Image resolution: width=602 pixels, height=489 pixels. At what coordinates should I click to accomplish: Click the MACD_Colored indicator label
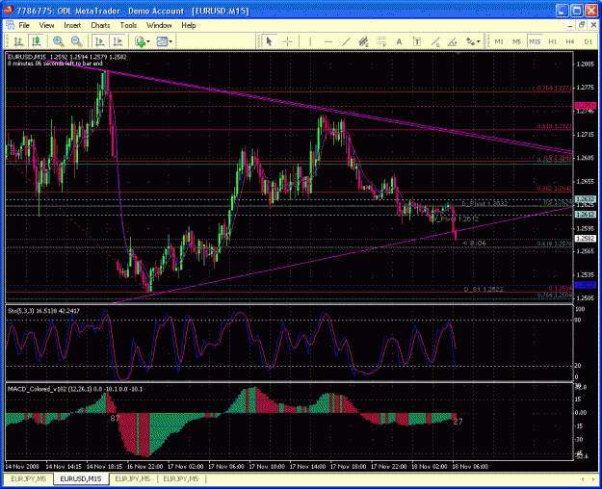coord(75,389)
